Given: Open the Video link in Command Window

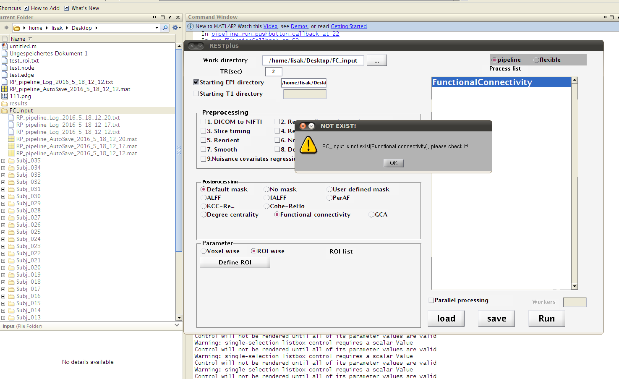Looking at the screenshot, I should click(x=270, y=26).
